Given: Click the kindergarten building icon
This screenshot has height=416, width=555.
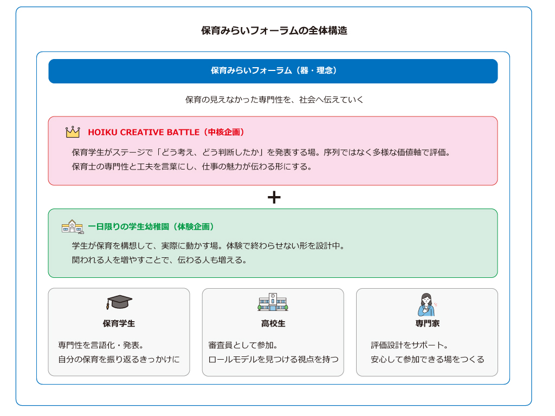Looking at the screenshot, I should (x=73, y=226).
